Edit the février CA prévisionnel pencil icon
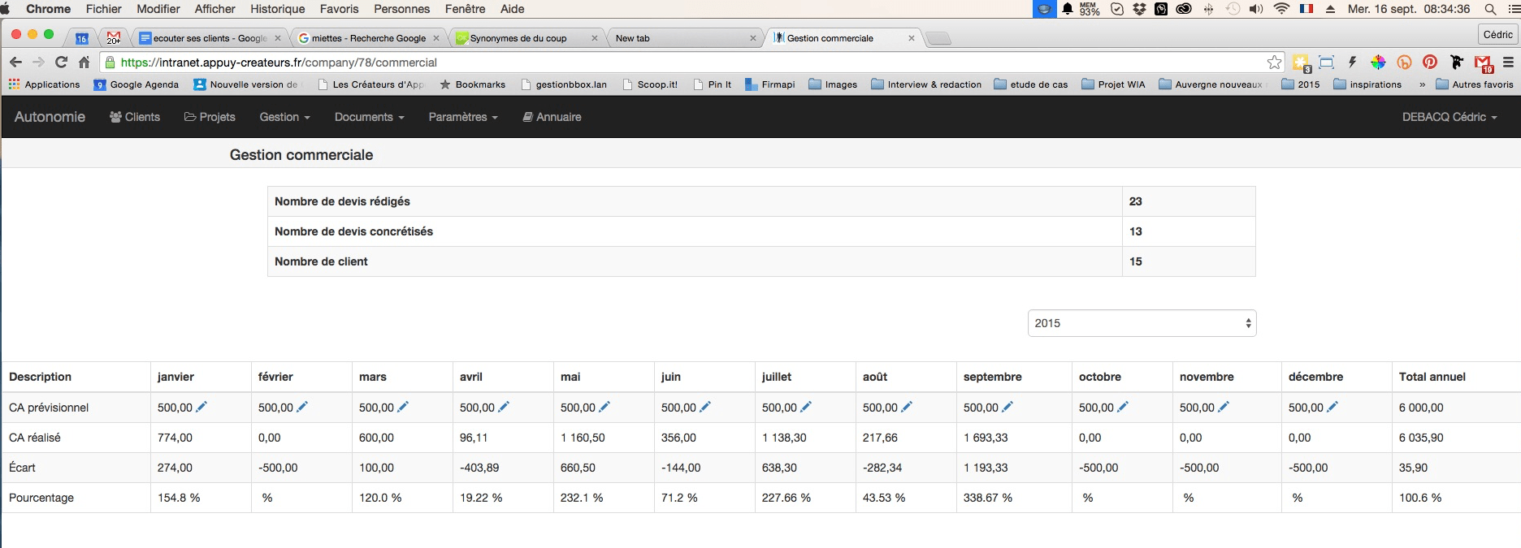Screen dimensions: 1521x548 point(302,407)
